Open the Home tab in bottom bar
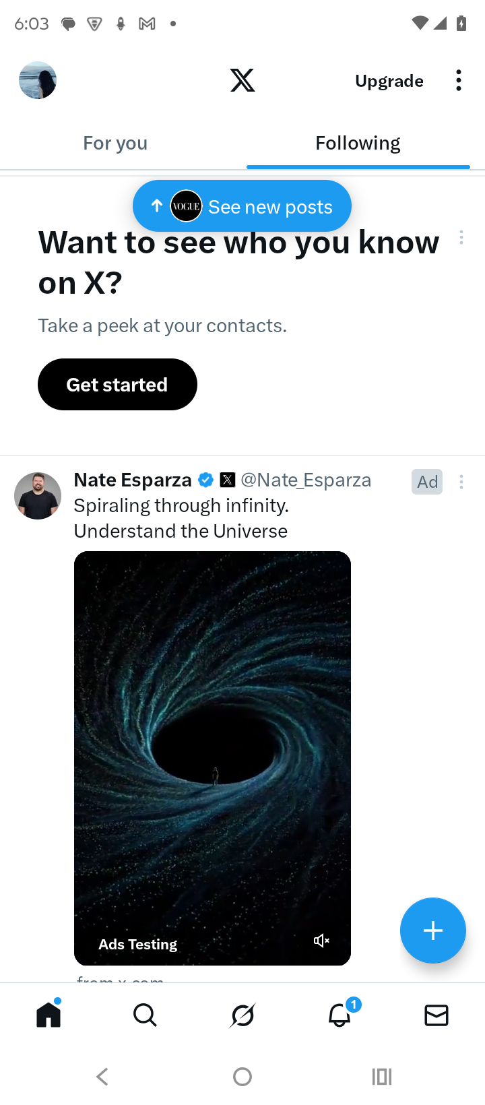Screen dimensions: 485x1105 pos(48,1015)
